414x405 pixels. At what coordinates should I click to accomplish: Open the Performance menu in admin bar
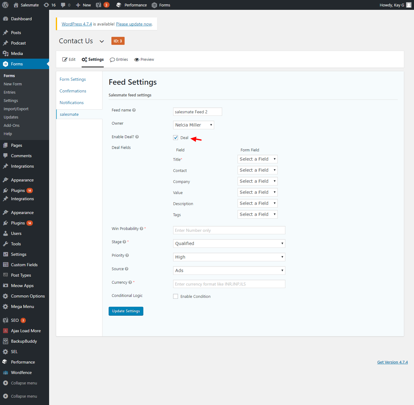click(131, 5)
